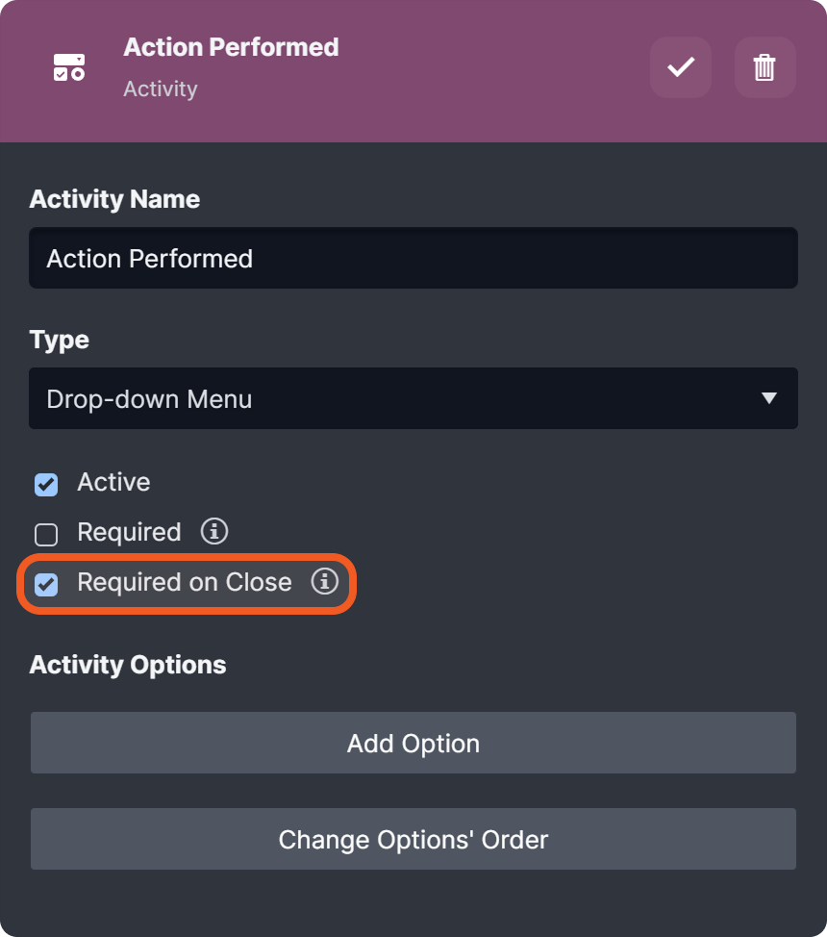The image size is (827, 937).
Task: Toggle the Active checkbox
Action: click(x=46, y=484)
